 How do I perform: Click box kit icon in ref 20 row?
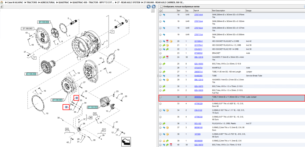tap(171, 41)
